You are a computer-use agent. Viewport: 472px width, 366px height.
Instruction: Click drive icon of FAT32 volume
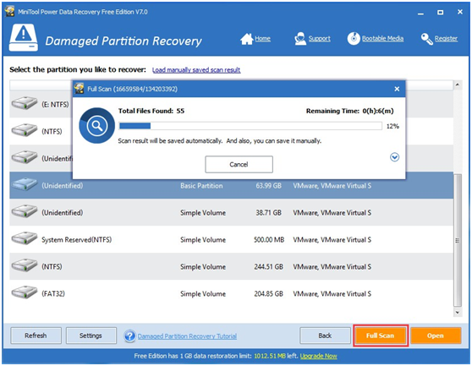click(25, 292)
